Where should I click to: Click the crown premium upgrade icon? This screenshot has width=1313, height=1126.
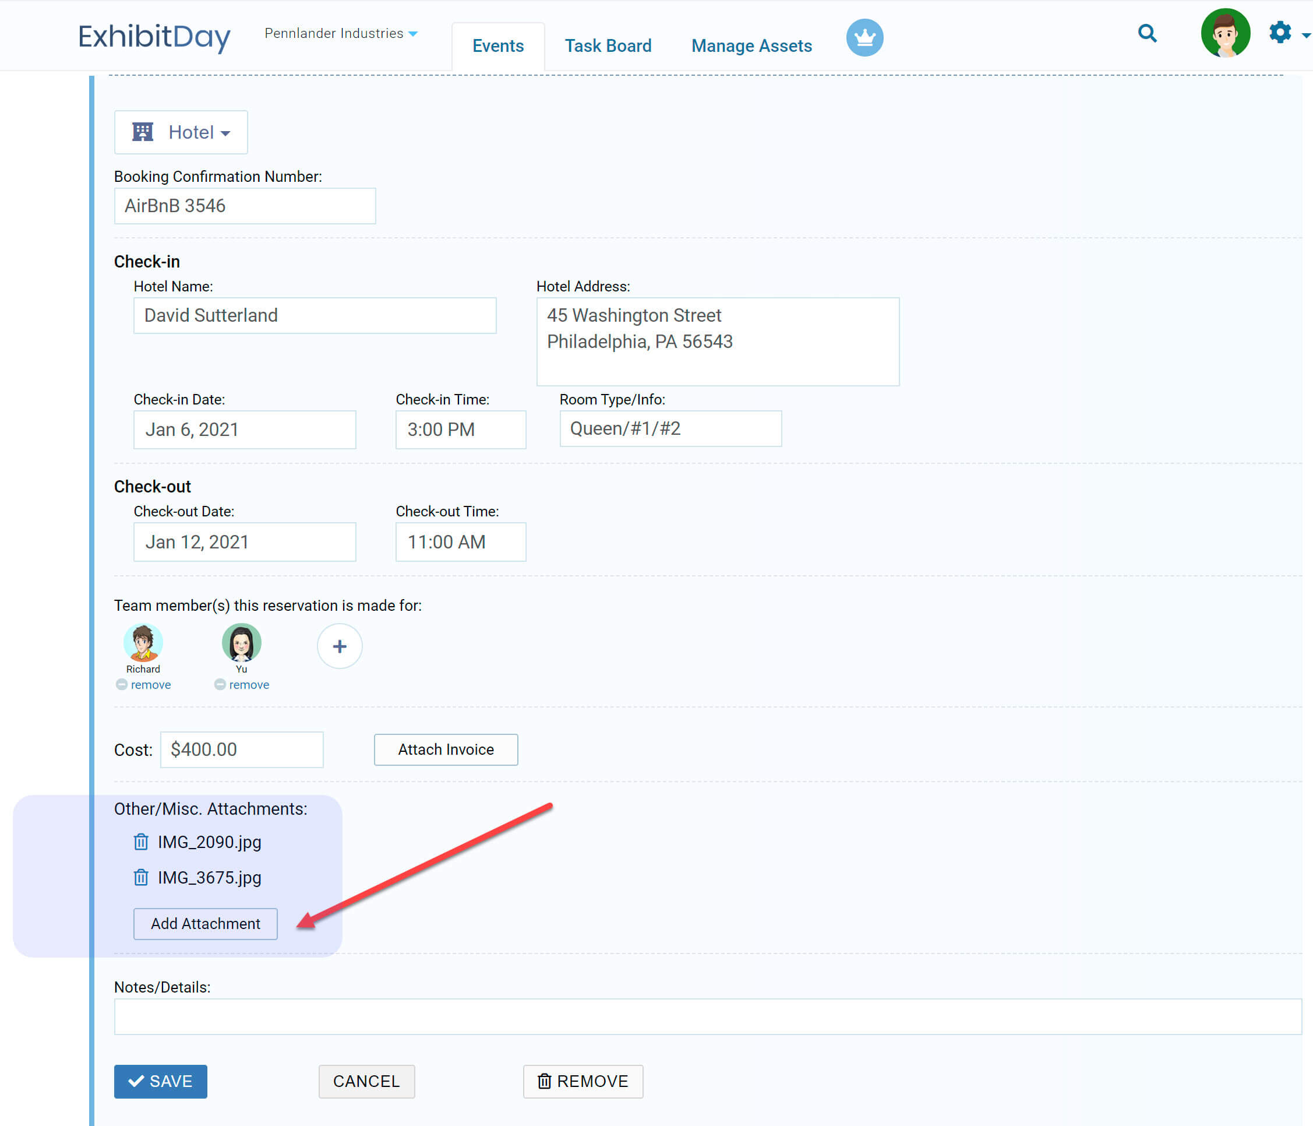(864, 37)
